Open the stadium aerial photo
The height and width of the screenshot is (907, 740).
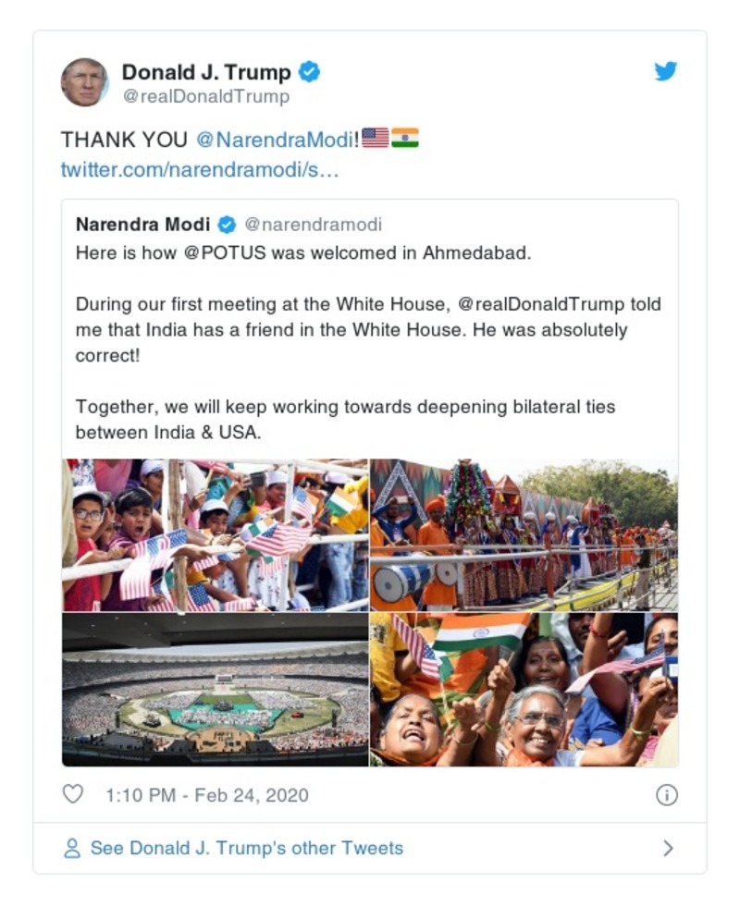pyautogui.click(x=215, y=690)
